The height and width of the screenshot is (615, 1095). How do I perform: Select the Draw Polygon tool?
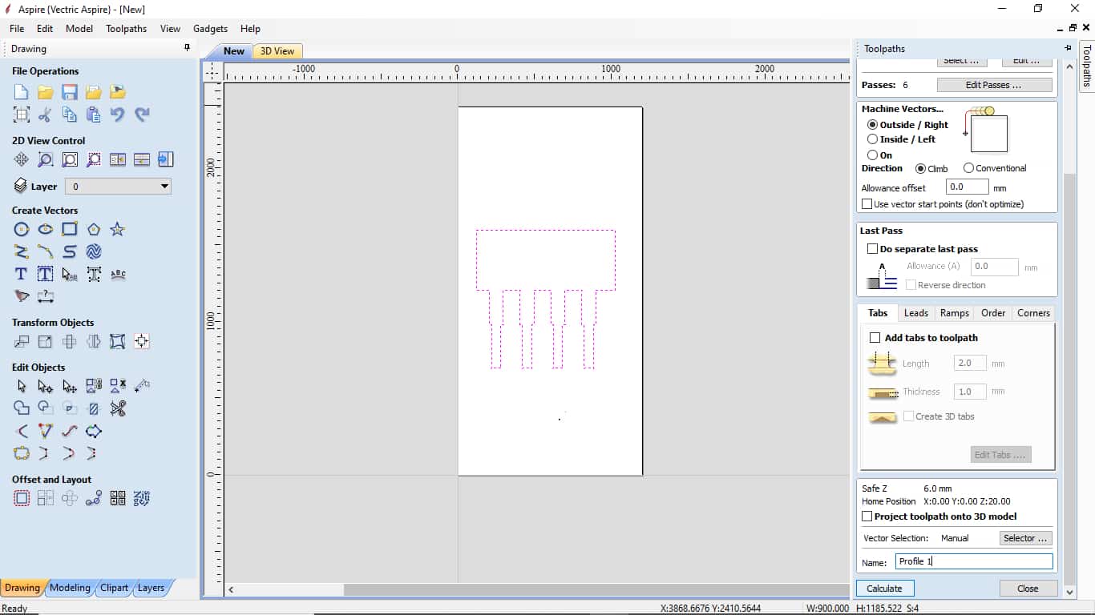[94, 230]
